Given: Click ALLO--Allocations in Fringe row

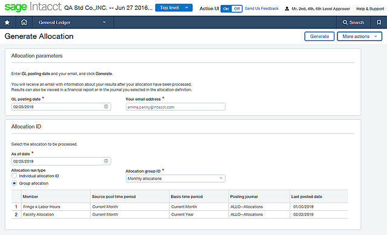Looking at the screenshot, I should tap(247, 207).
